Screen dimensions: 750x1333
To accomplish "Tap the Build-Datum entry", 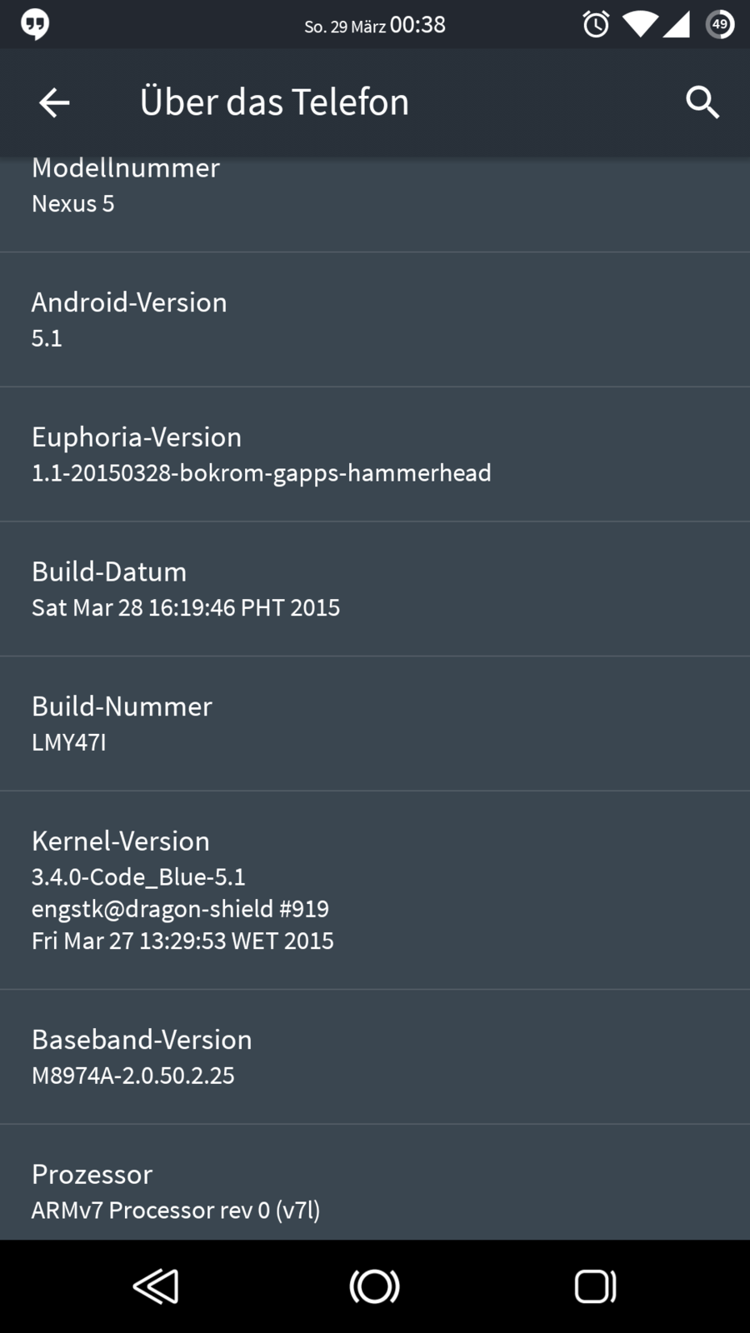I will 375,589.
